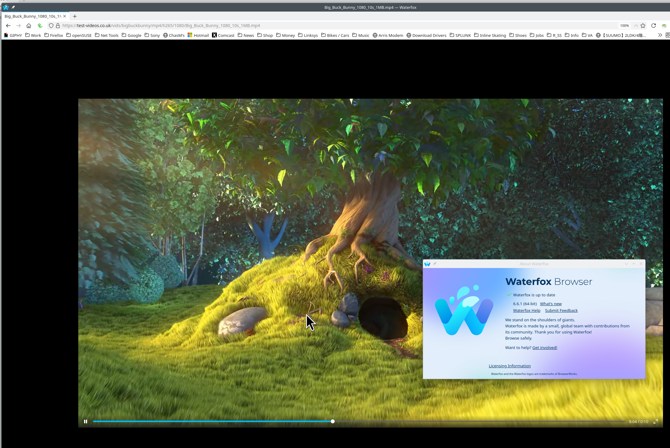Image resolution: width=670 pixels, height=448 pixels.
Task: Select the Big_Buck_Bunny tab
Action: tap(33, 16)
